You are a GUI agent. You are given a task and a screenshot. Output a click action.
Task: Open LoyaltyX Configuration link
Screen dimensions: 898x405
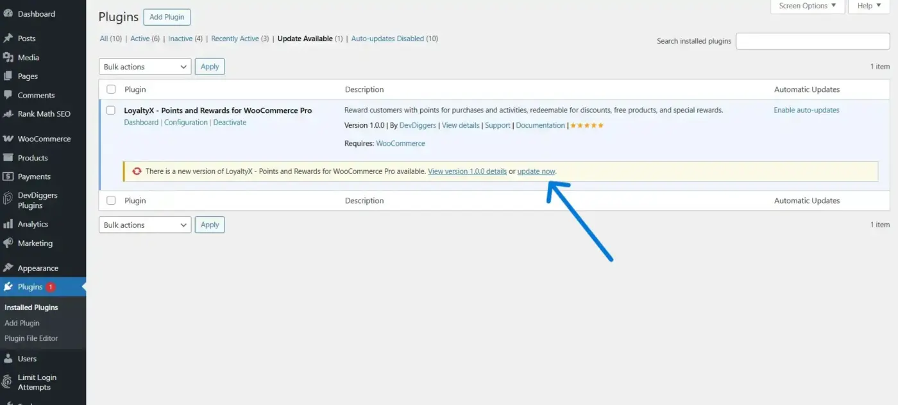pyautogui.click(x=186, y=123)
